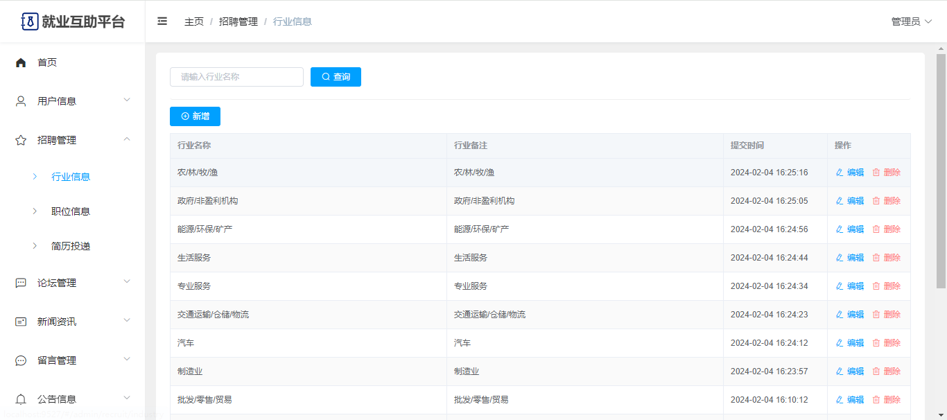Click timestamp 2024-02-04 16:25:16
This screenshot has height=420, width=947.
(770, 173)
